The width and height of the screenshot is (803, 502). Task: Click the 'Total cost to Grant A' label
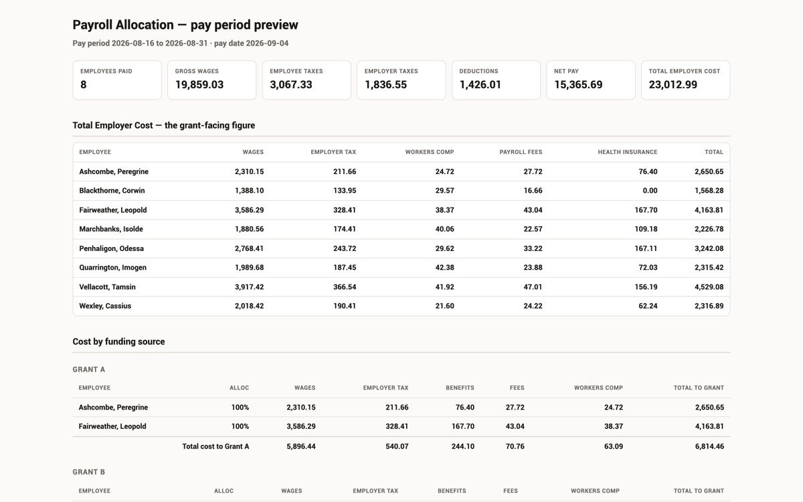[x=215, y=446]
